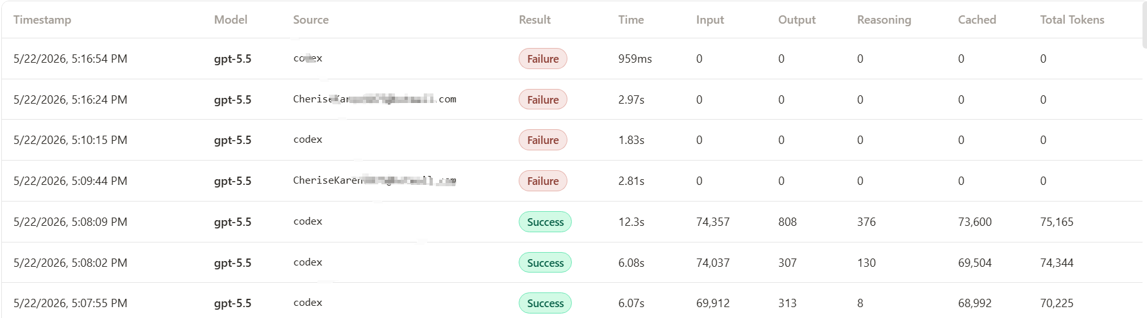Click the vertical scrollbar on the right edge
1147x318 pixels.
pos(1144,26)
